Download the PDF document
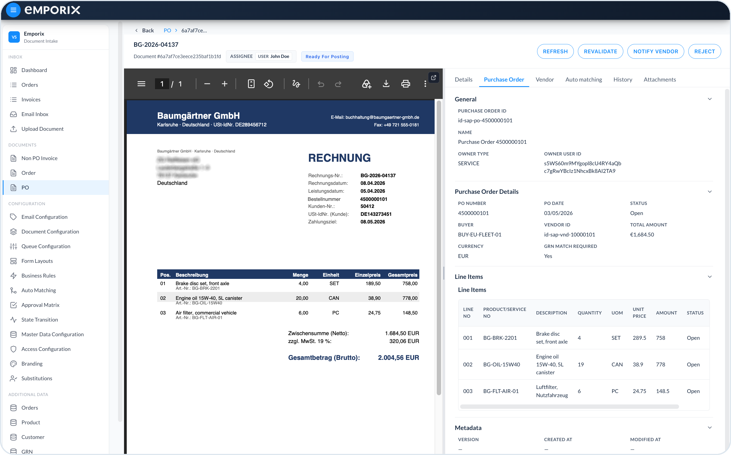 (386, 84)
